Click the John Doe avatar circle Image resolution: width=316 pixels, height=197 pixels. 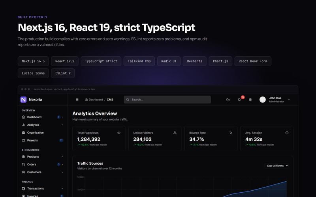point(263,100)
